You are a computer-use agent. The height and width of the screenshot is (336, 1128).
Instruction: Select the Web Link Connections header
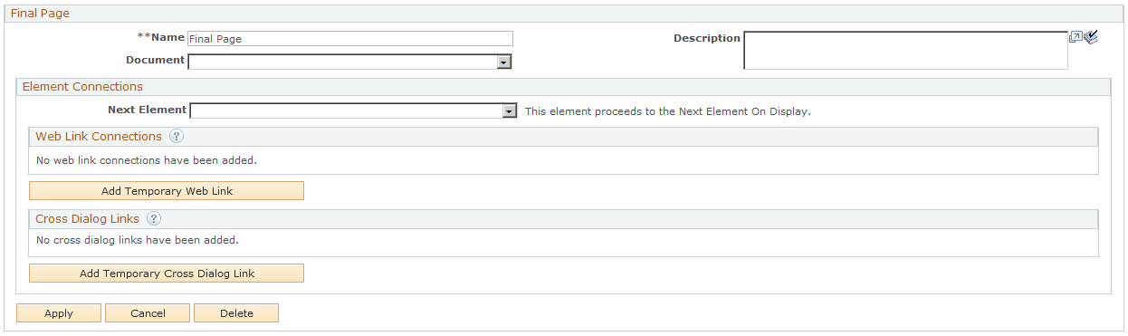click(x=563, y=137)
